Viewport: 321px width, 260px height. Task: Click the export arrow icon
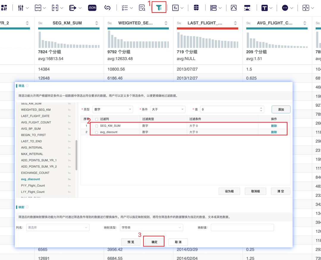tap(73, 8)
